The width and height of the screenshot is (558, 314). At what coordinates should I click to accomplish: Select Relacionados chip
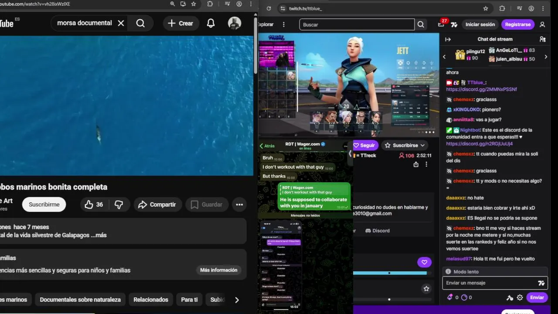click(x=151, y=300)
